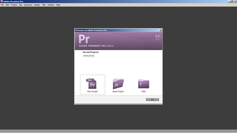Close the Welcome to Adobe Premiere Pro dialog
This screenshot has width=237, height=133.
[x=161, y=30]
